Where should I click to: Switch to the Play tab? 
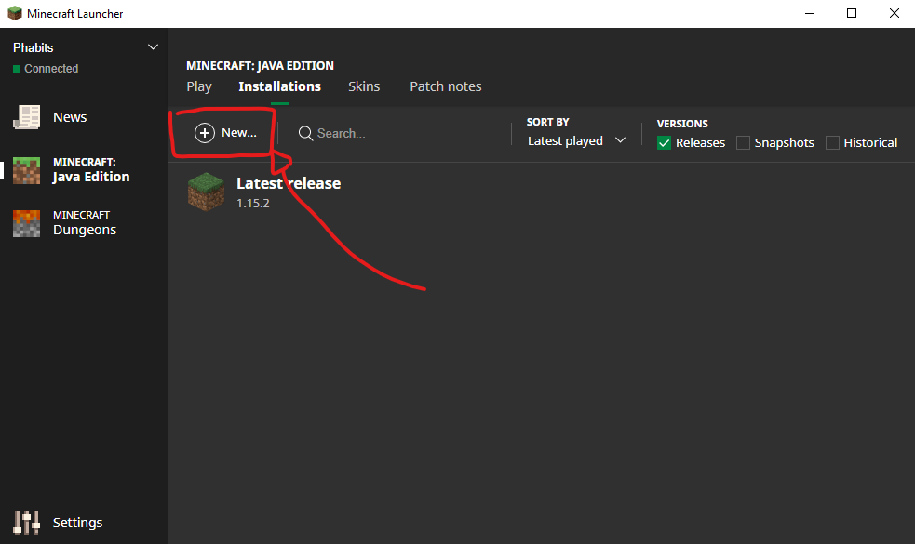pos(199,86)
